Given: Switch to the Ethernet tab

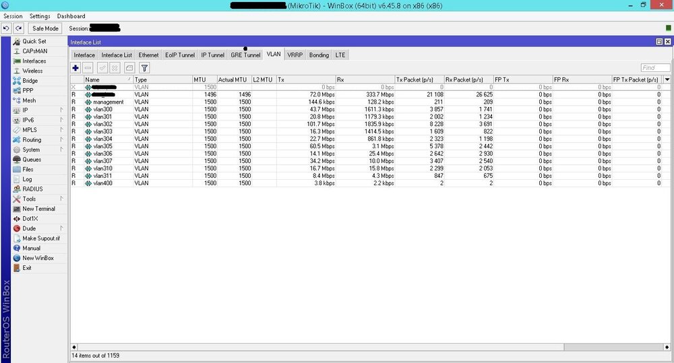Looking at the screenshot, I should [148, 55].
